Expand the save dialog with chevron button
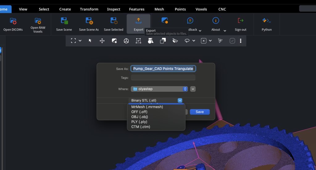Image resolution: width=316 pixels, height=170 pixels. (193, 89)
